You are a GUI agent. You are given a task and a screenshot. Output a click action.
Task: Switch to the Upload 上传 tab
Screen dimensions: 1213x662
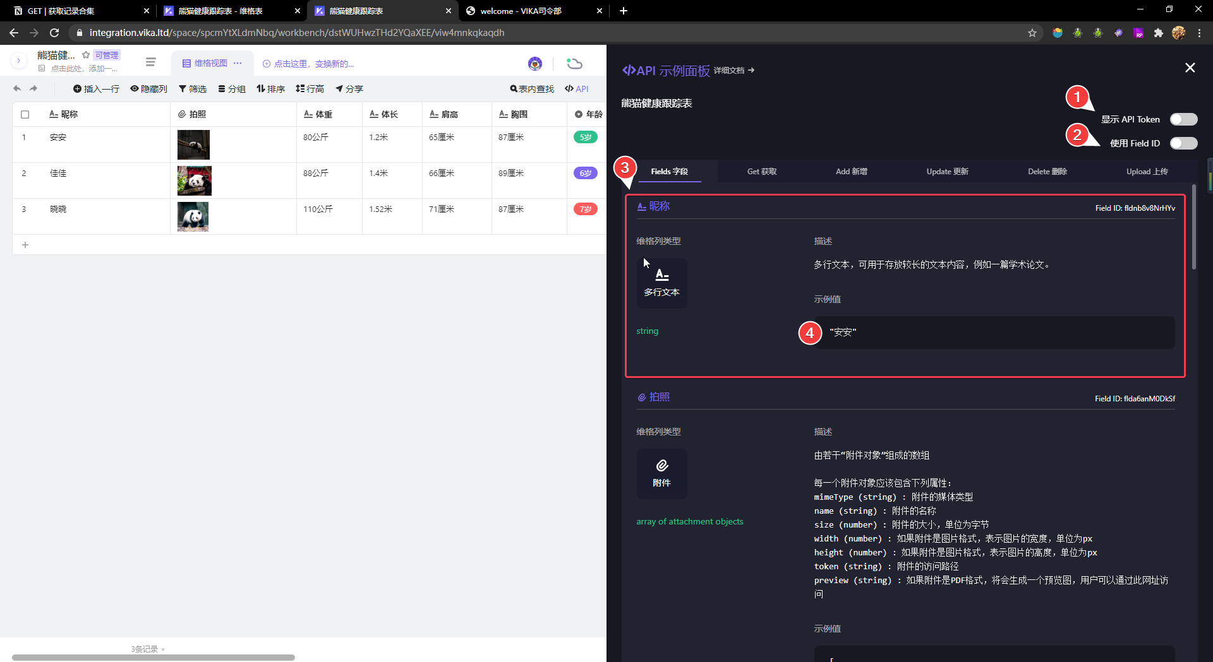point(1147,172)
